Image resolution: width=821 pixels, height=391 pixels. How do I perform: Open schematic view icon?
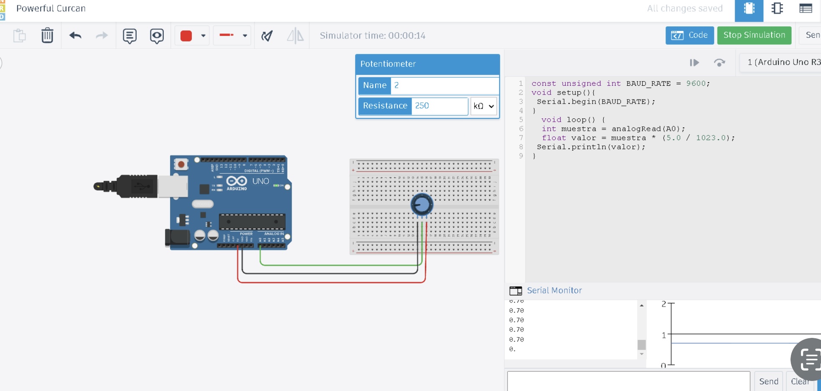coord(777,8)
